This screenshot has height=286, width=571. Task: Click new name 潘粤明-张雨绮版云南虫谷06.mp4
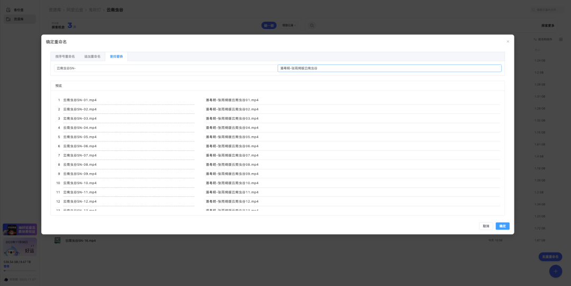pyautogui.click(x=232, y=146)
